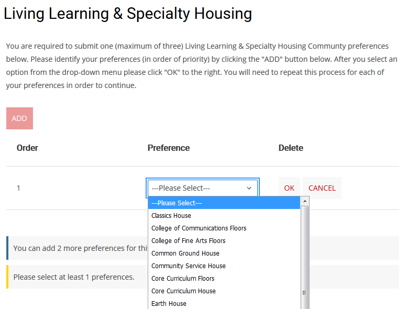407x309 pixels.
Task: Click the Living Learning & Specialty Housing heading
Action: coord(128,13)
